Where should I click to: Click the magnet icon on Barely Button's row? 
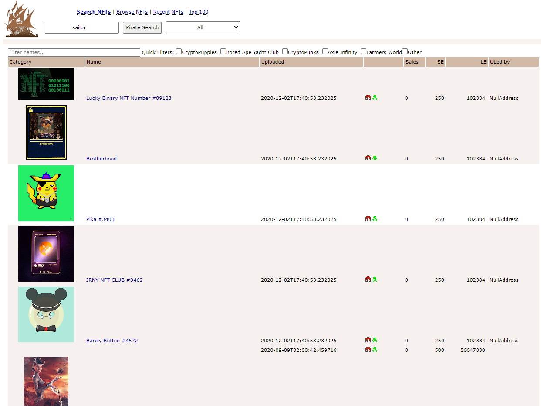[x=369, y=340]
